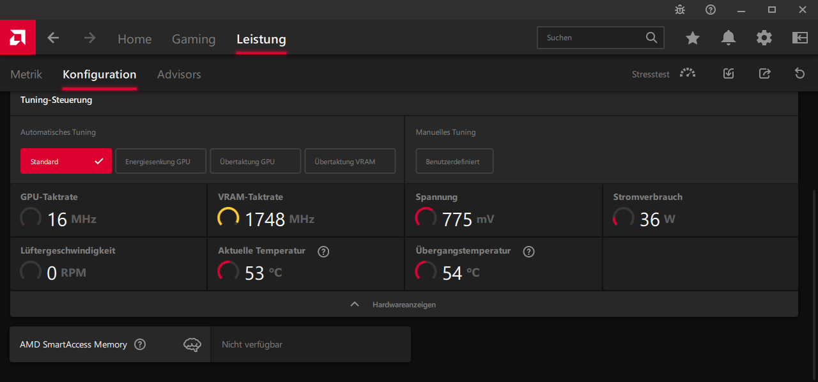This screenshot has width=818, height=382.
Task: Select Übertaktung GPU preset
Action: point(256,161)
